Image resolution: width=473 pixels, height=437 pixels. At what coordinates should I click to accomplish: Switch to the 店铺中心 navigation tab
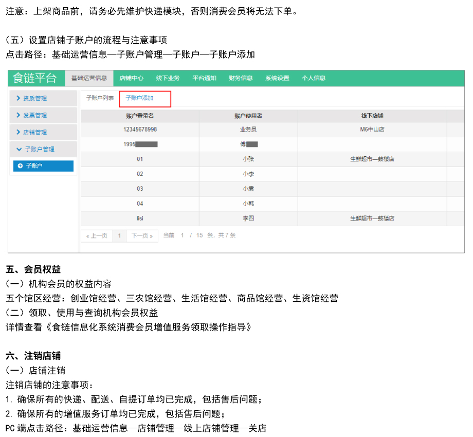[x=131, y=78]
